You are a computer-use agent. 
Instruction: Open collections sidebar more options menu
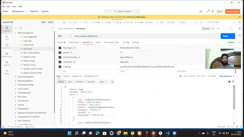[x=53, y=28]
